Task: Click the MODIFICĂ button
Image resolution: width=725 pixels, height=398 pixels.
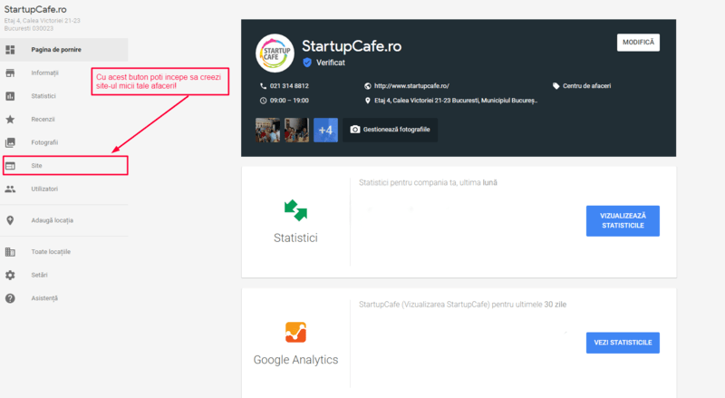Action: (x=638, y=43)
